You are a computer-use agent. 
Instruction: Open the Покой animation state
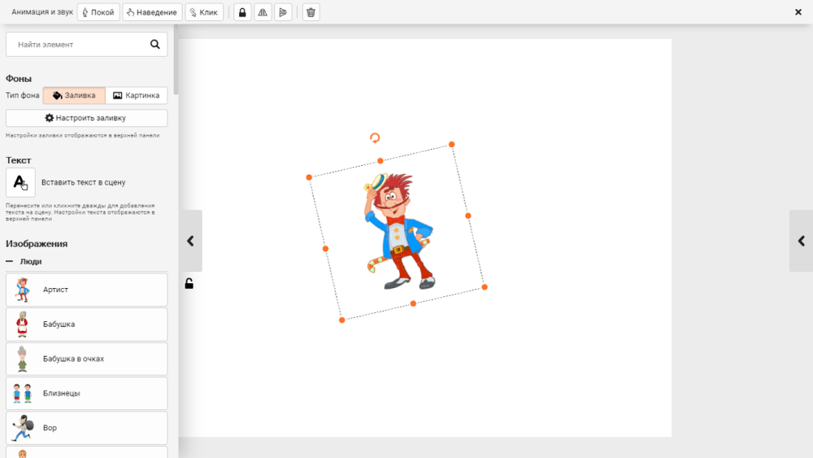[x=98, y=12]
